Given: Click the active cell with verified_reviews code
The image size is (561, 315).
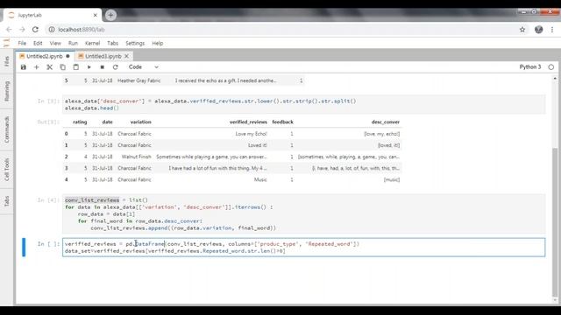Looking at the screenshot, I should pyautogui.click(x=304, y=248).
